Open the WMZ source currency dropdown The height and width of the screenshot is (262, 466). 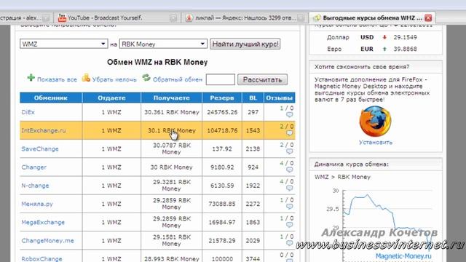click(x=63, y=44)
